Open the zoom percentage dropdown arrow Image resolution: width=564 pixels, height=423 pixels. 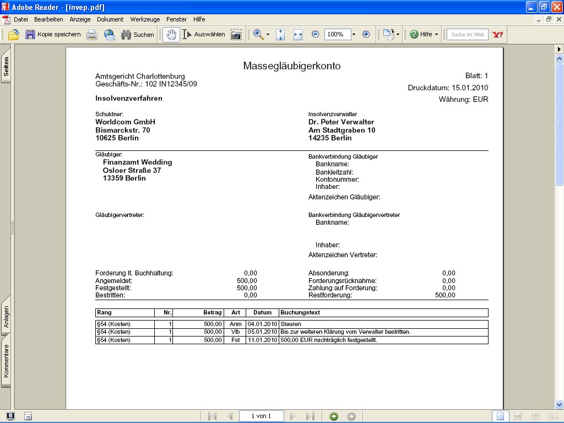coord(354,35)
